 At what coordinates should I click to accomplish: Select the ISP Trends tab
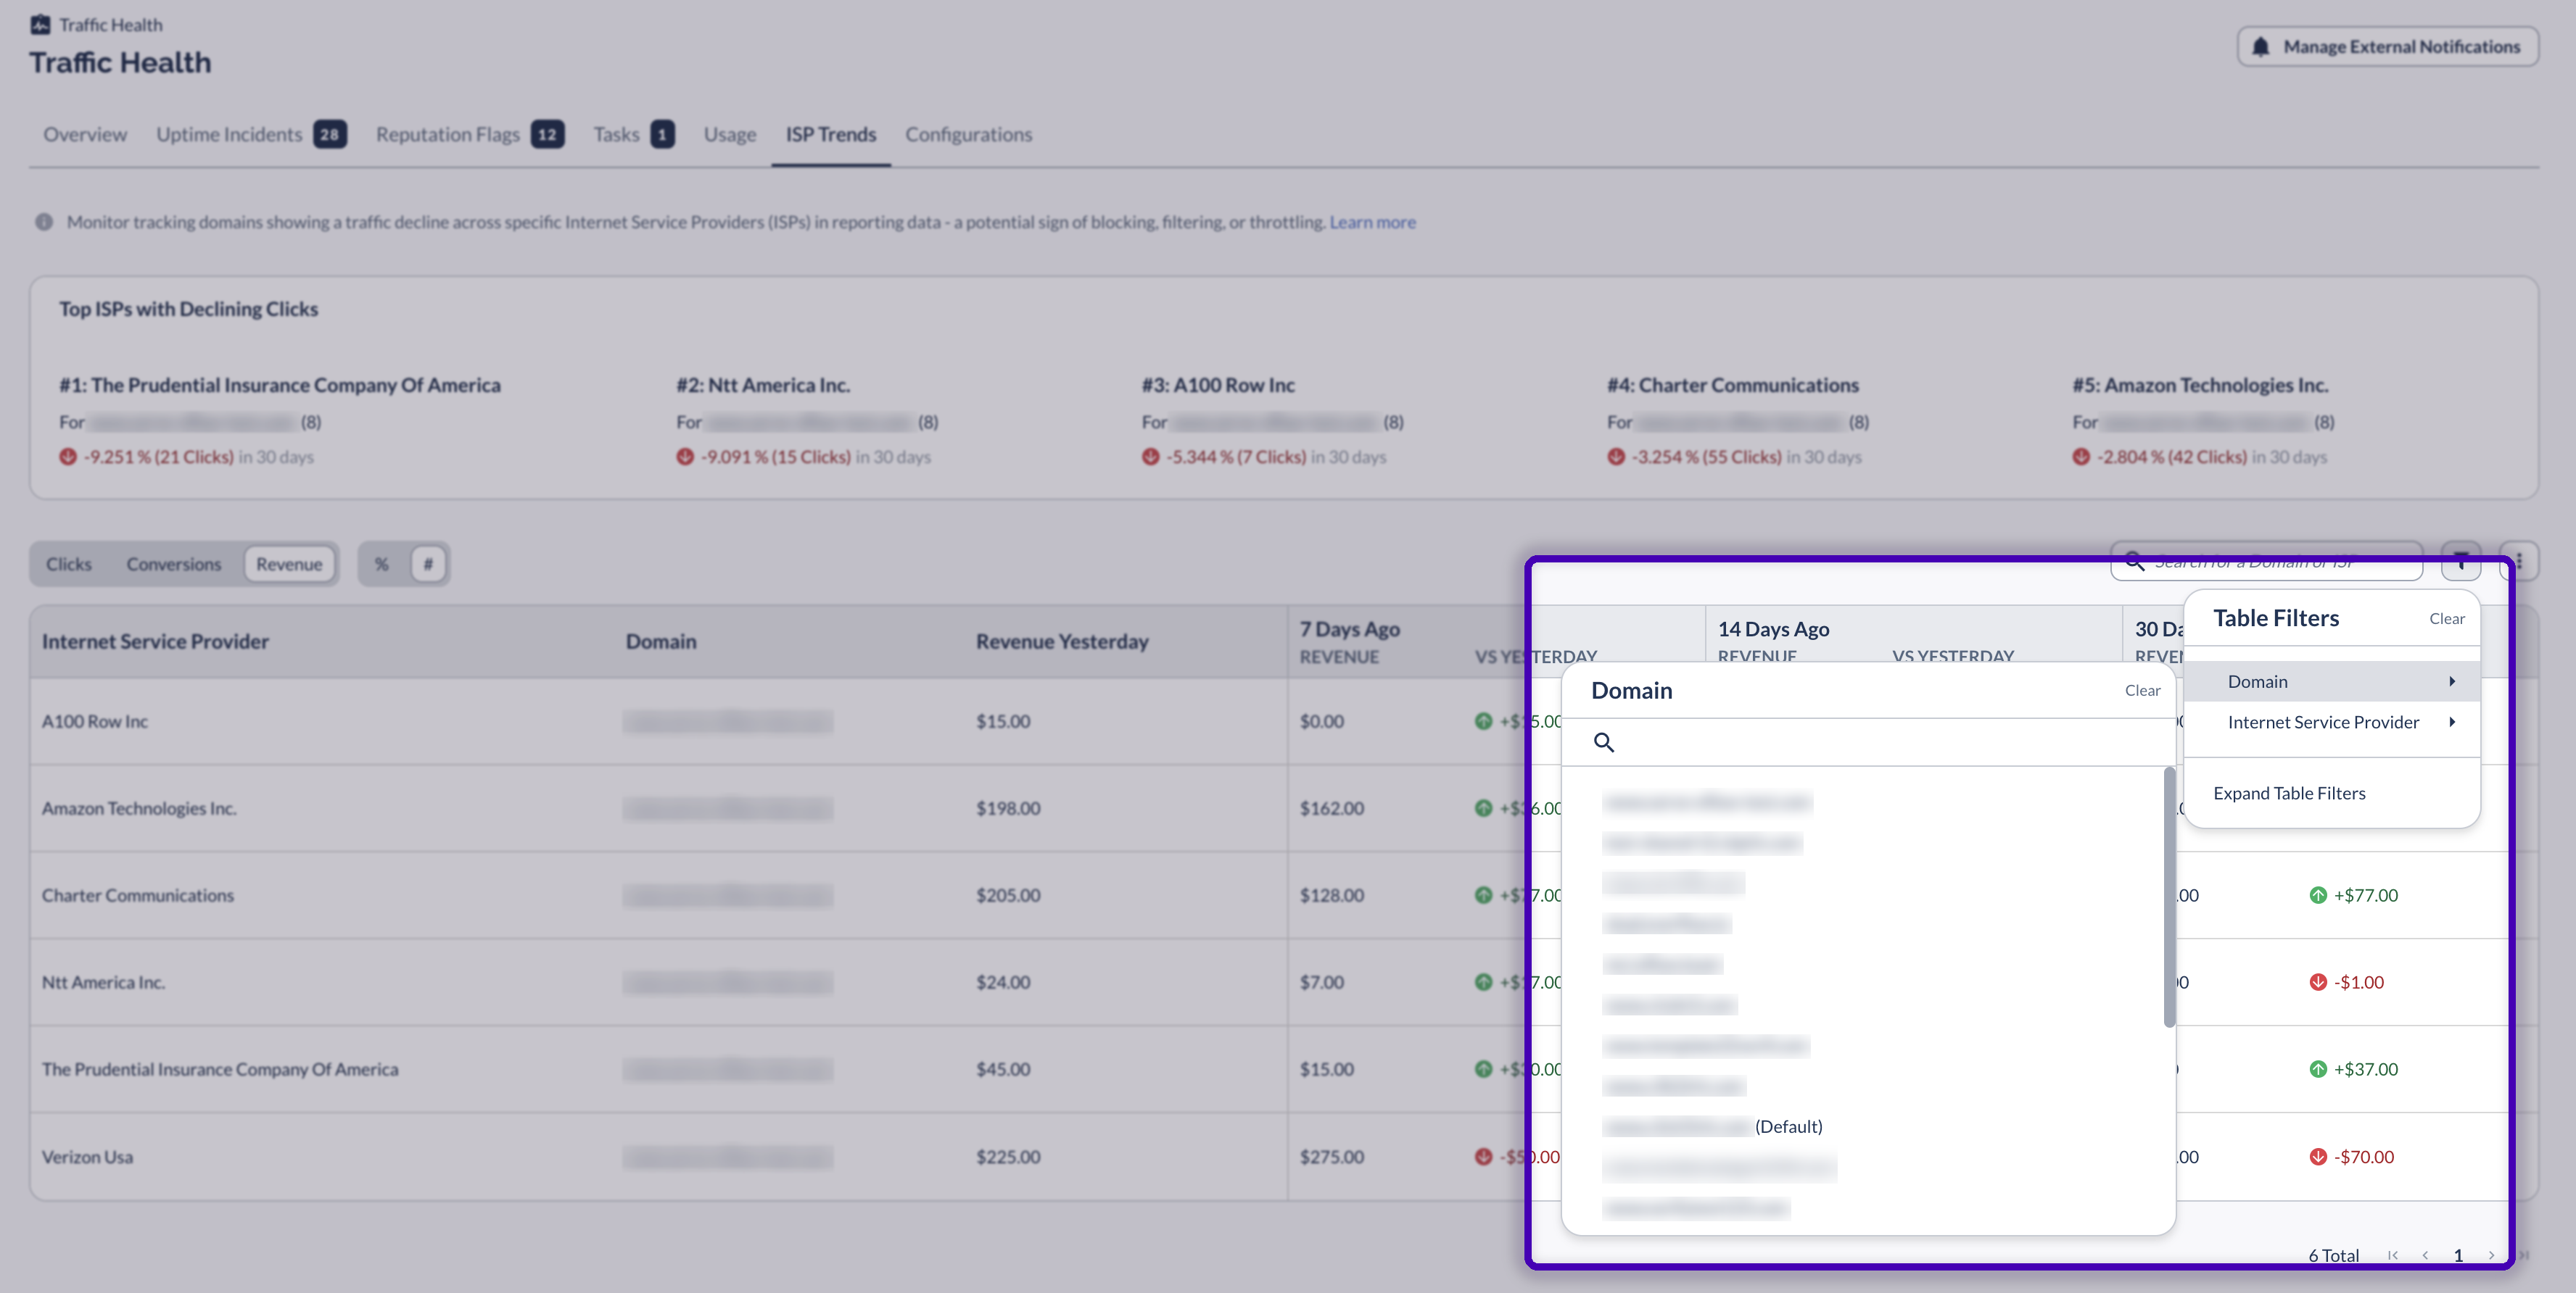point(831,135)
